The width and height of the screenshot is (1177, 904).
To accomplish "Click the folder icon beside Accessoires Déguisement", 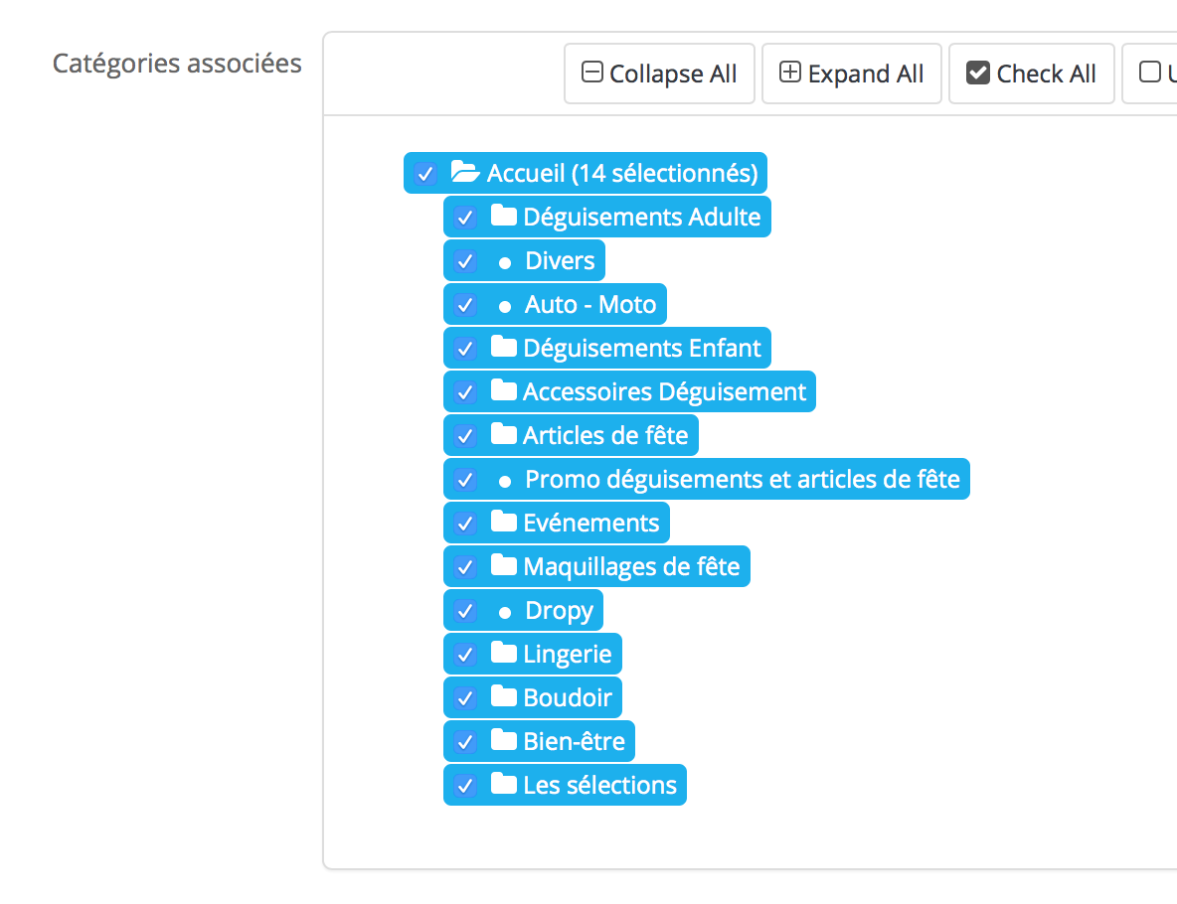I will pos(504,390).
